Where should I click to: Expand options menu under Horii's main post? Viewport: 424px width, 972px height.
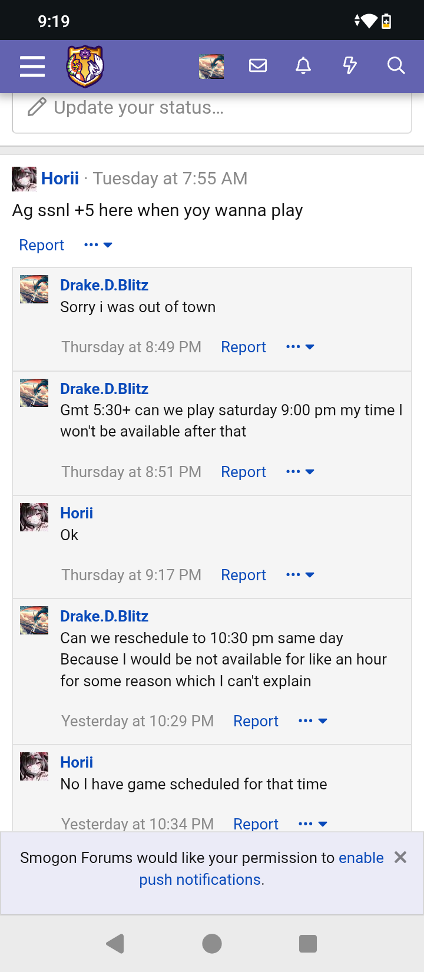coord(98,245)
